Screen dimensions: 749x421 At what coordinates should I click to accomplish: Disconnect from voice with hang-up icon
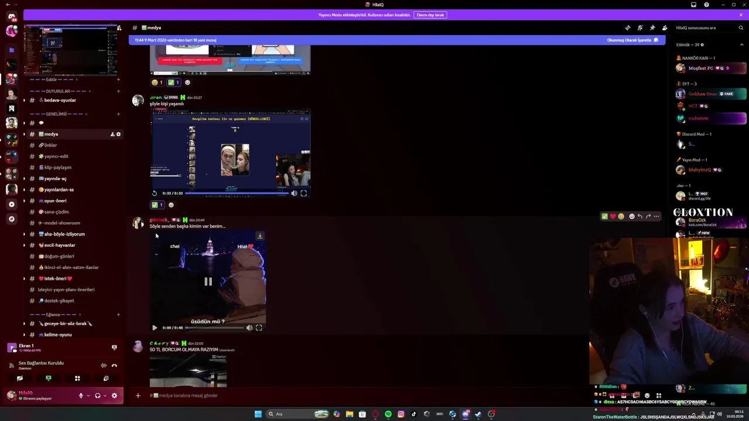pyautogui.click(x=114, y=365)
